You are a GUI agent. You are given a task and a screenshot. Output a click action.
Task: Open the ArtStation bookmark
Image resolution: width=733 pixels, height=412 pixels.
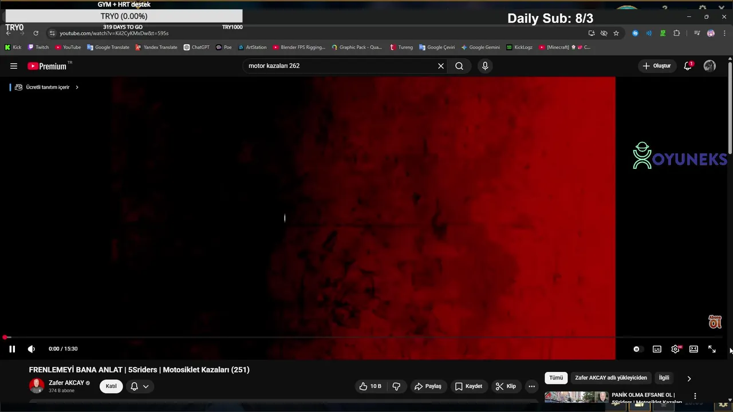coord(253,47)
